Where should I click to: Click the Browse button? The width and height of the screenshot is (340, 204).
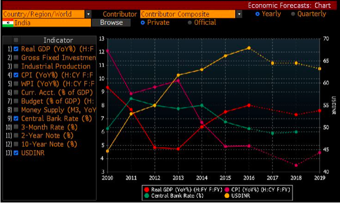coord(111,22)
